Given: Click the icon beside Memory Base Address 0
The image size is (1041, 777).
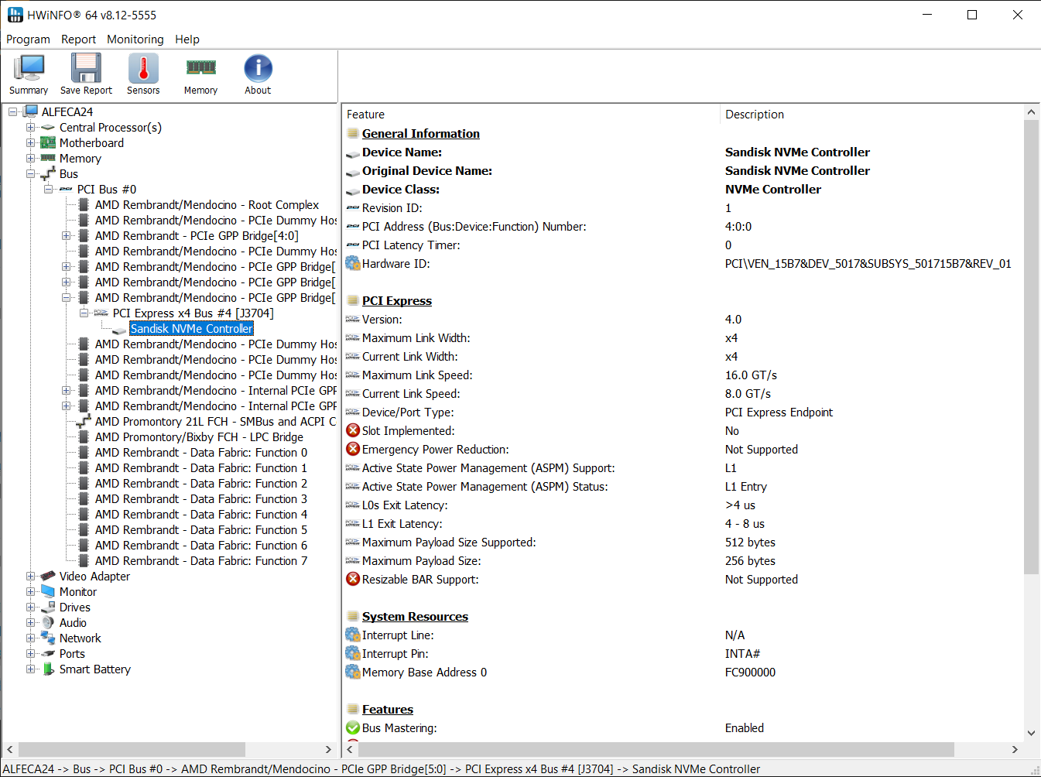Looking at the screenshot, I should pos(353,672).
